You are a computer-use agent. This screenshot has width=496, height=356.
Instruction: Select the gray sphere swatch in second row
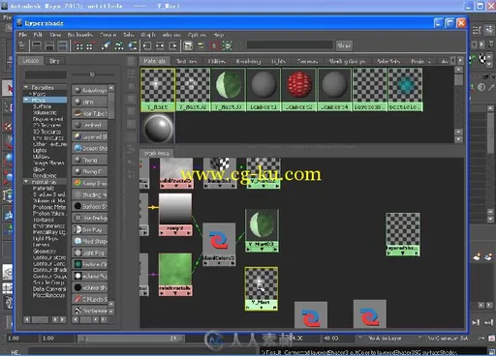158,128
